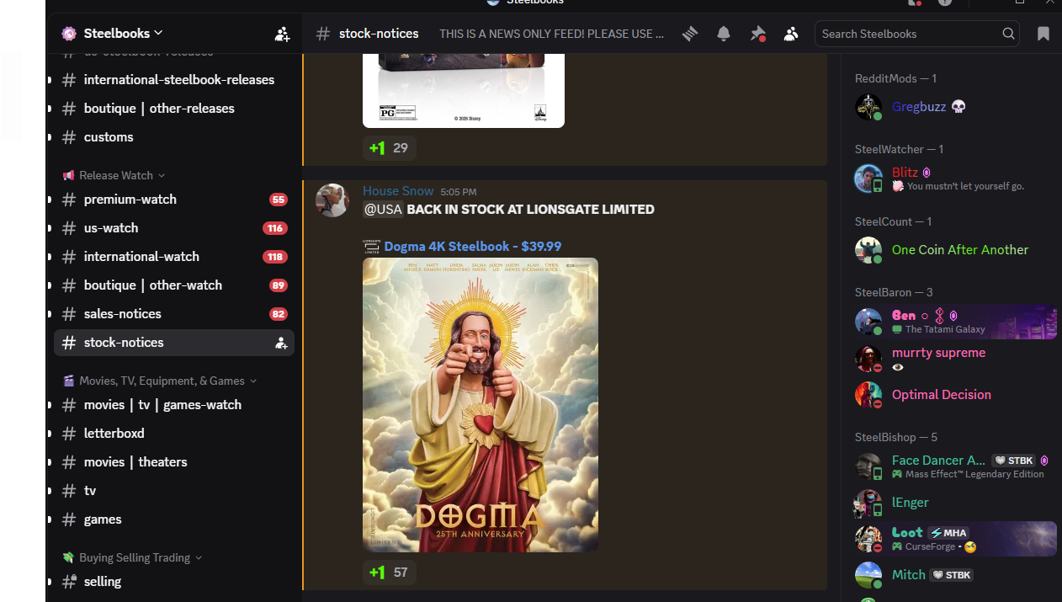The image size is (1062, 602).
Task: Open the international-watch channel
Action: [x=174, y=257]
